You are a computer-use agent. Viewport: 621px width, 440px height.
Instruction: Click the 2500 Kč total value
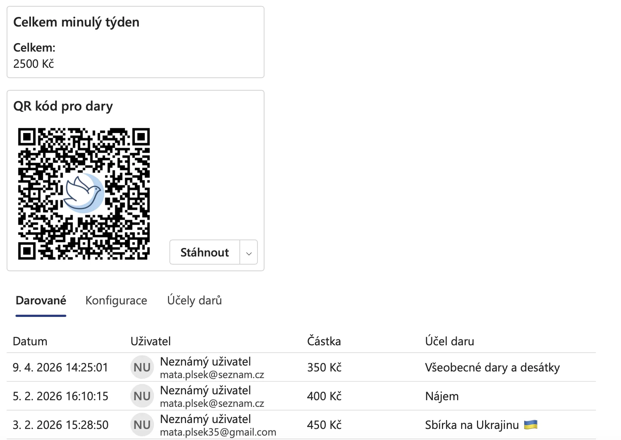[34, 64]
